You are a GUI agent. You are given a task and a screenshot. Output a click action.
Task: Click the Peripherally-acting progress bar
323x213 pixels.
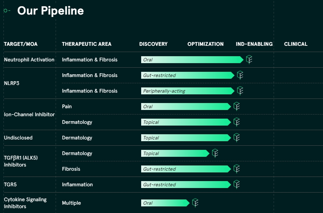188,91
